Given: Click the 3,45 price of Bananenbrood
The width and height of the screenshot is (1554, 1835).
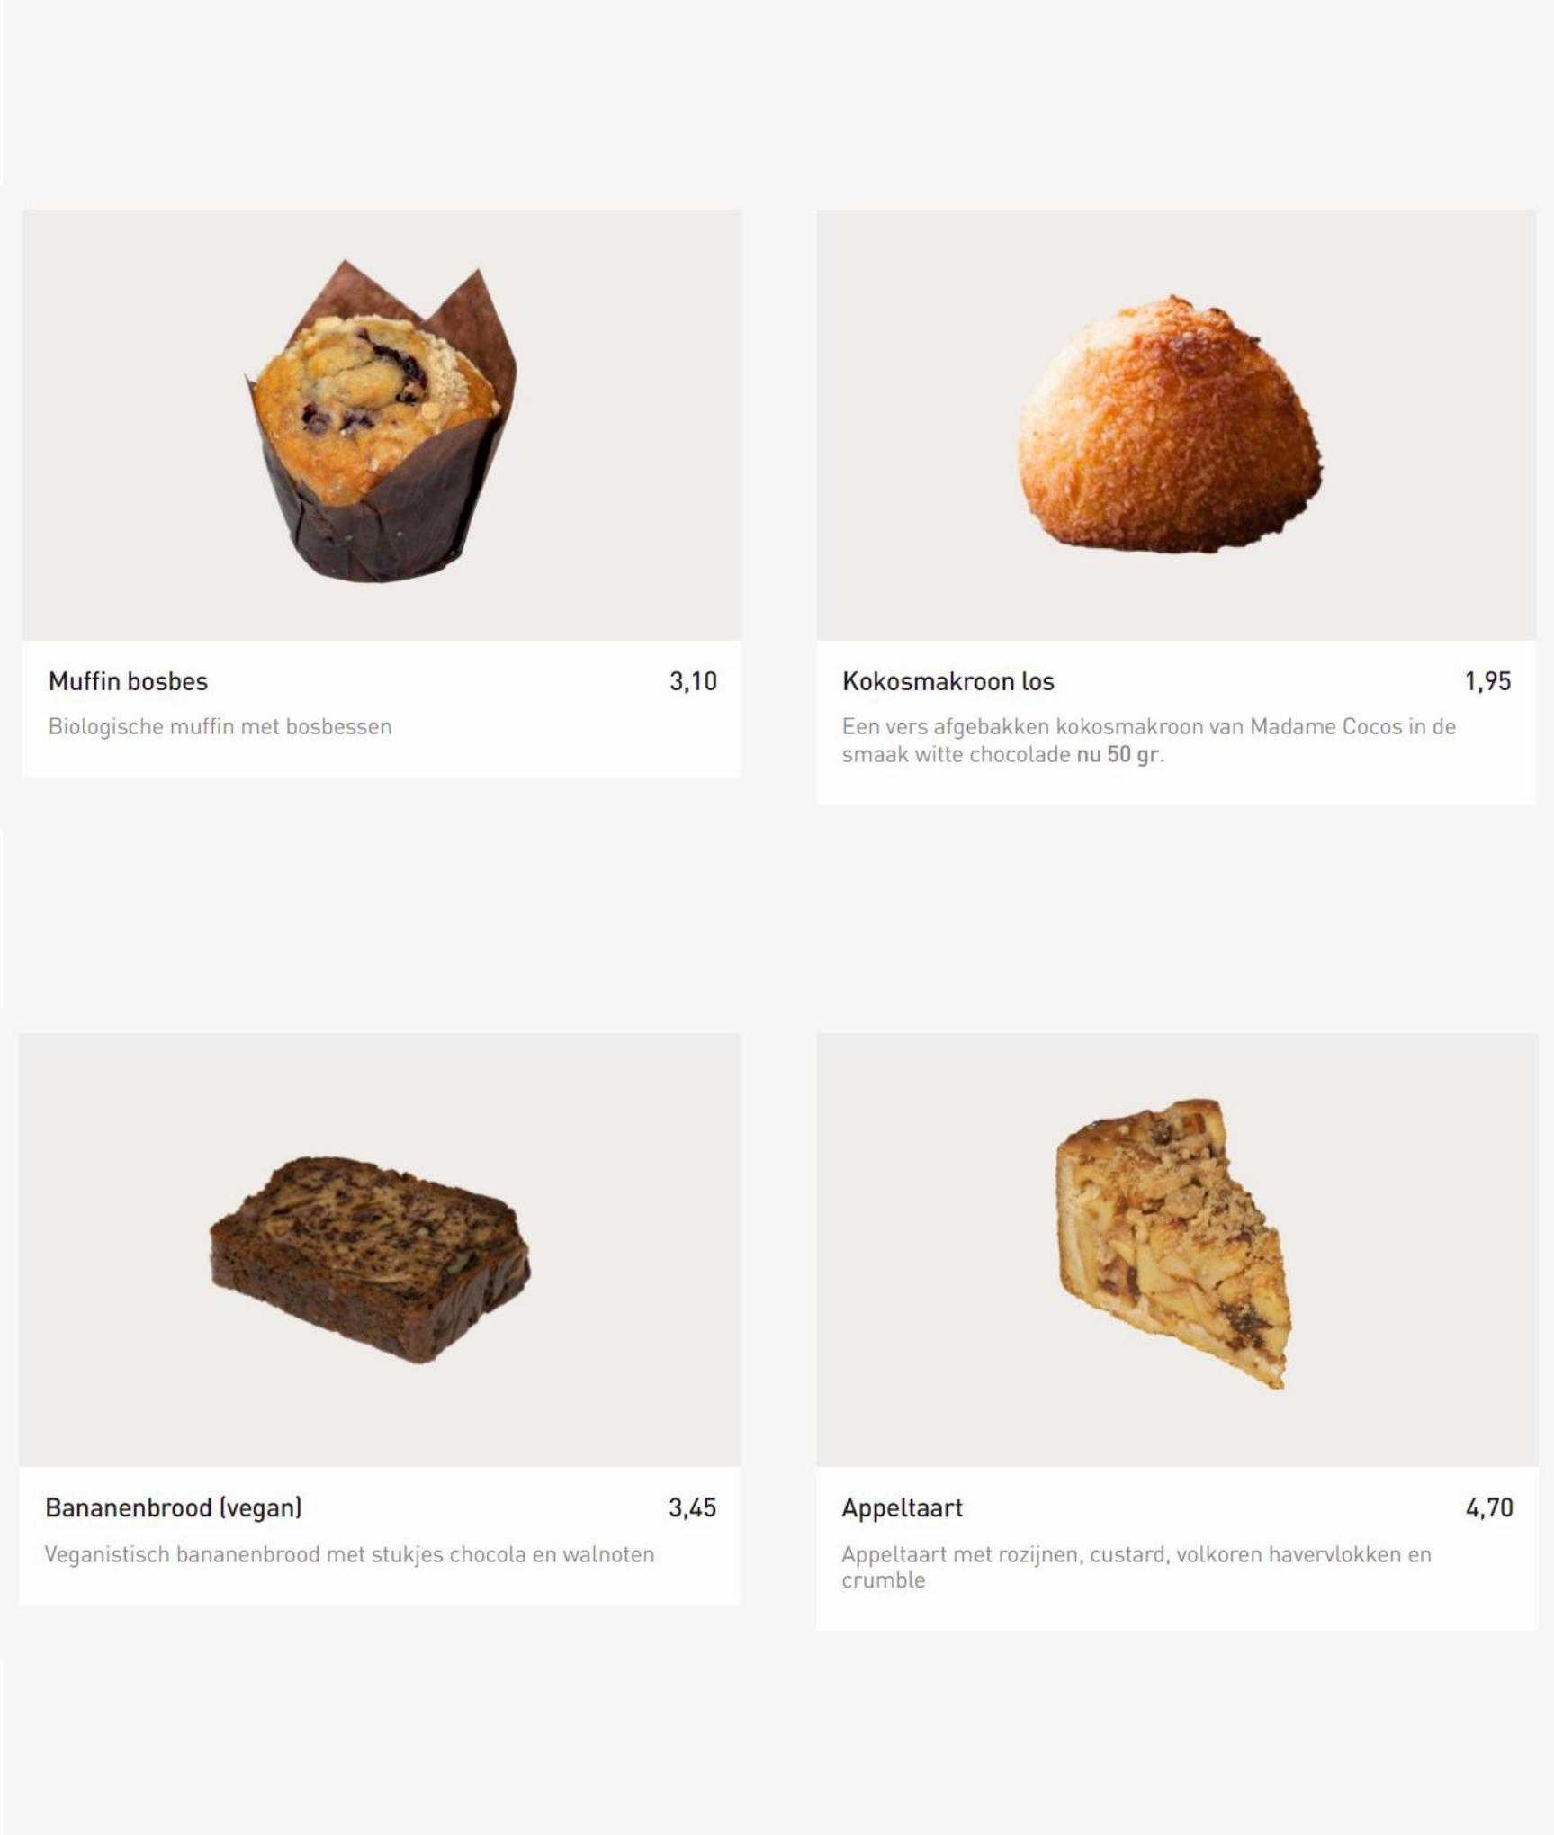Looking at the screenshot, I should [x=692, y=1508].
